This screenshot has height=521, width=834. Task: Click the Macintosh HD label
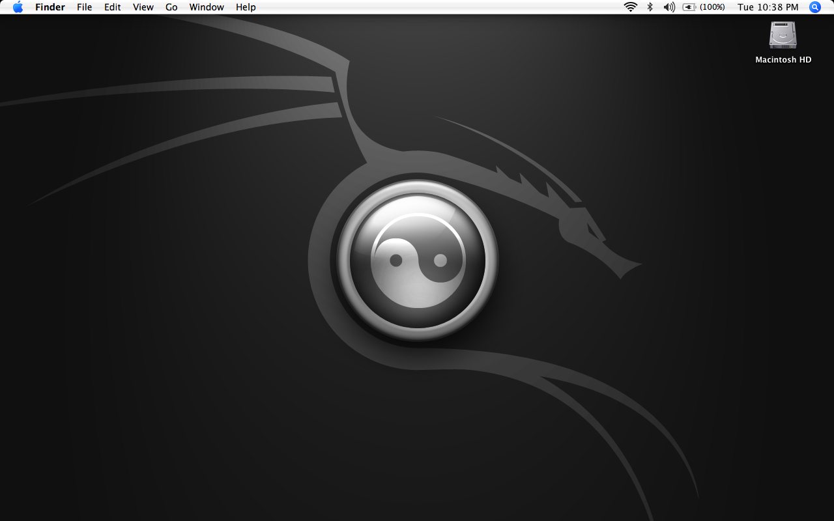point(783,59)
